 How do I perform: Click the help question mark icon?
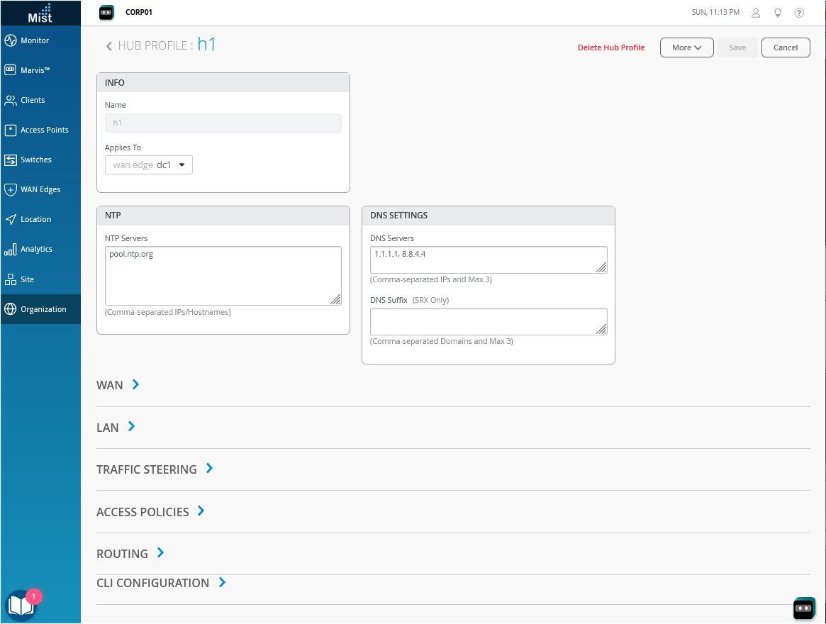(799, 13)
